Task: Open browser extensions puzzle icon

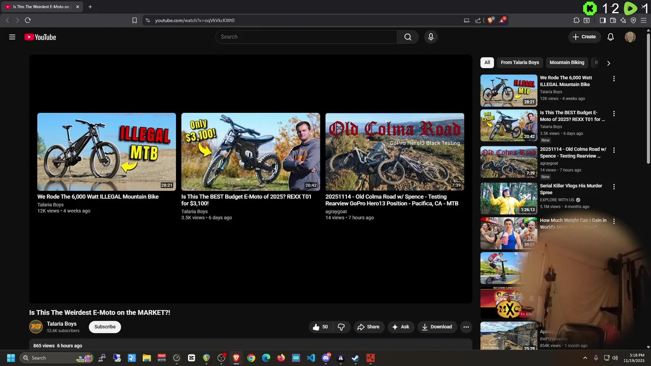Action: click(x=576, y=20)
